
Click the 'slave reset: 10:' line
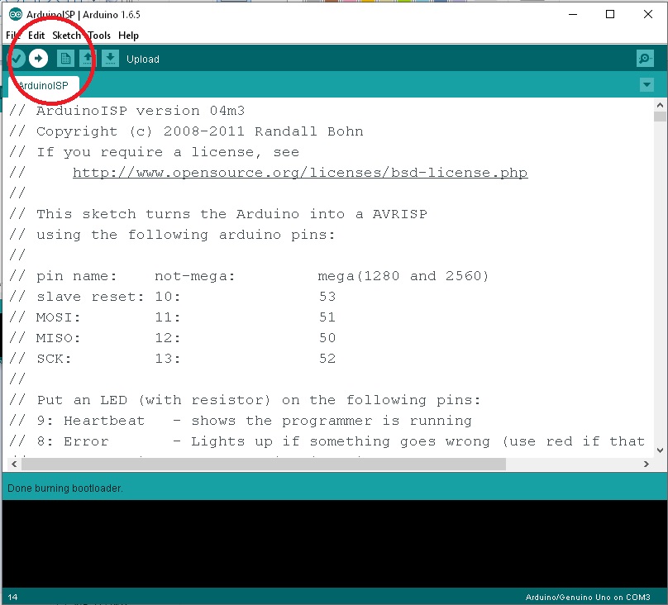tap(173, 297)
